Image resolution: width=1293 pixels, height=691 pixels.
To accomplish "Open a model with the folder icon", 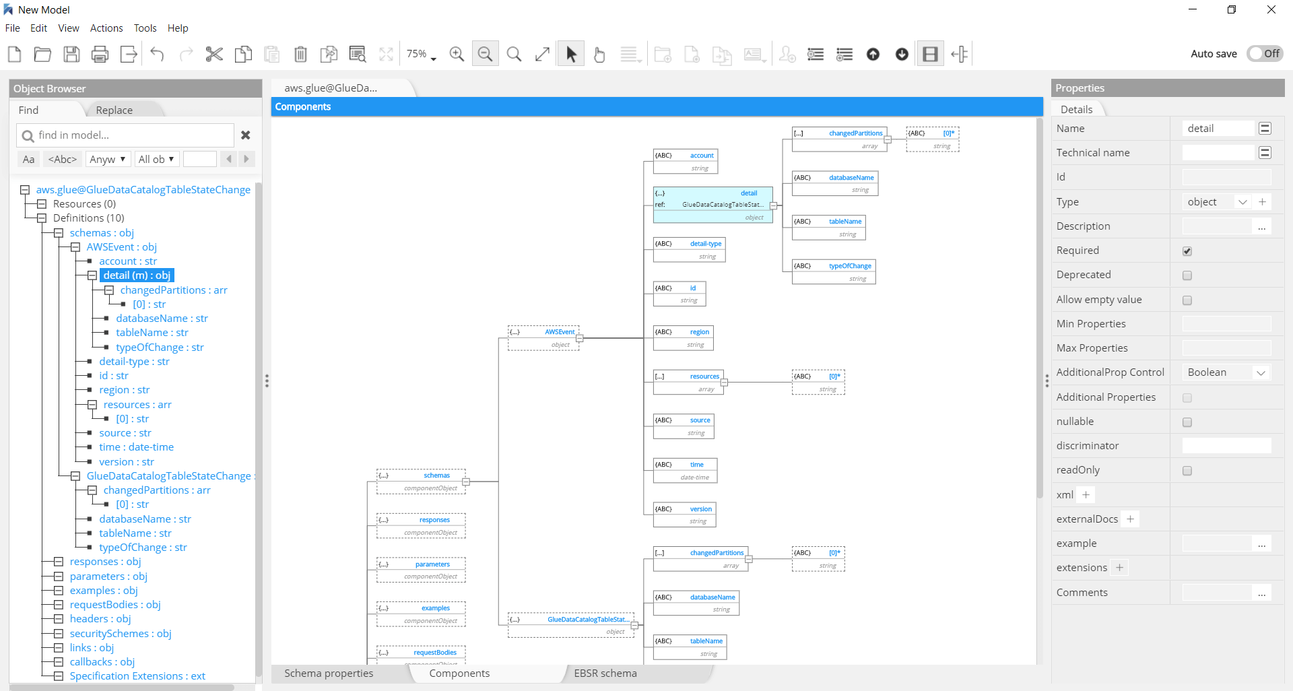I will 42,54.
